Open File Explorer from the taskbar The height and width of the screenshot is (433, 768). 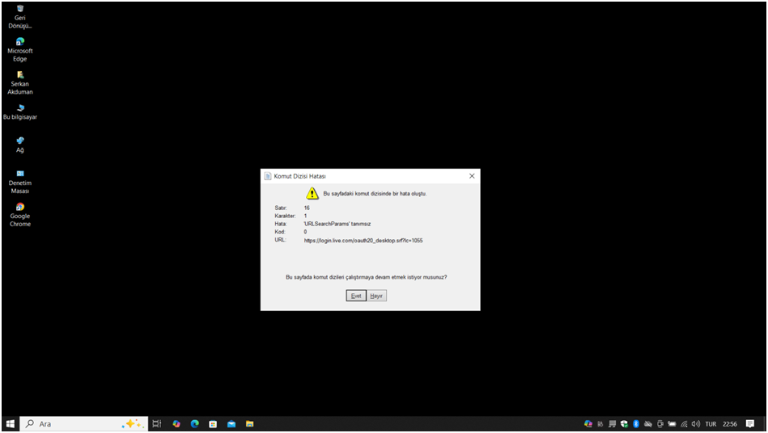point(250,424)
